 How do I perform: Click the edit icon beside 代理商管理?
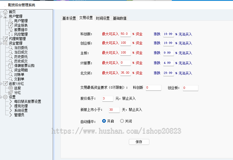click(5, 39)
